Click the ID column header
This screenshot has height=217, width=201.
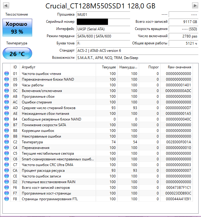(x=15, y=67)
